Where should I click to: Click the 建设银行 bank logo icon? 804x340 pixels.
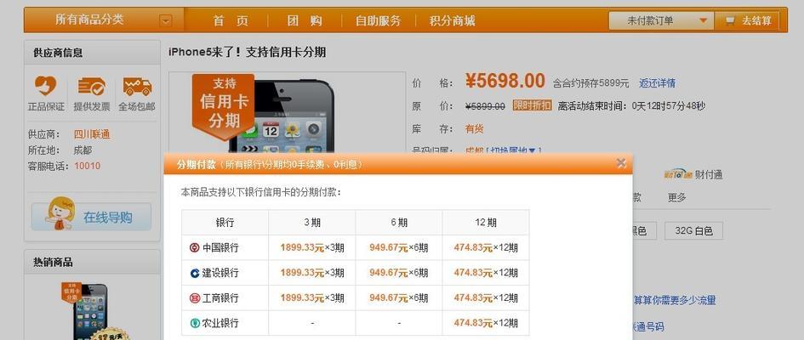194,273
